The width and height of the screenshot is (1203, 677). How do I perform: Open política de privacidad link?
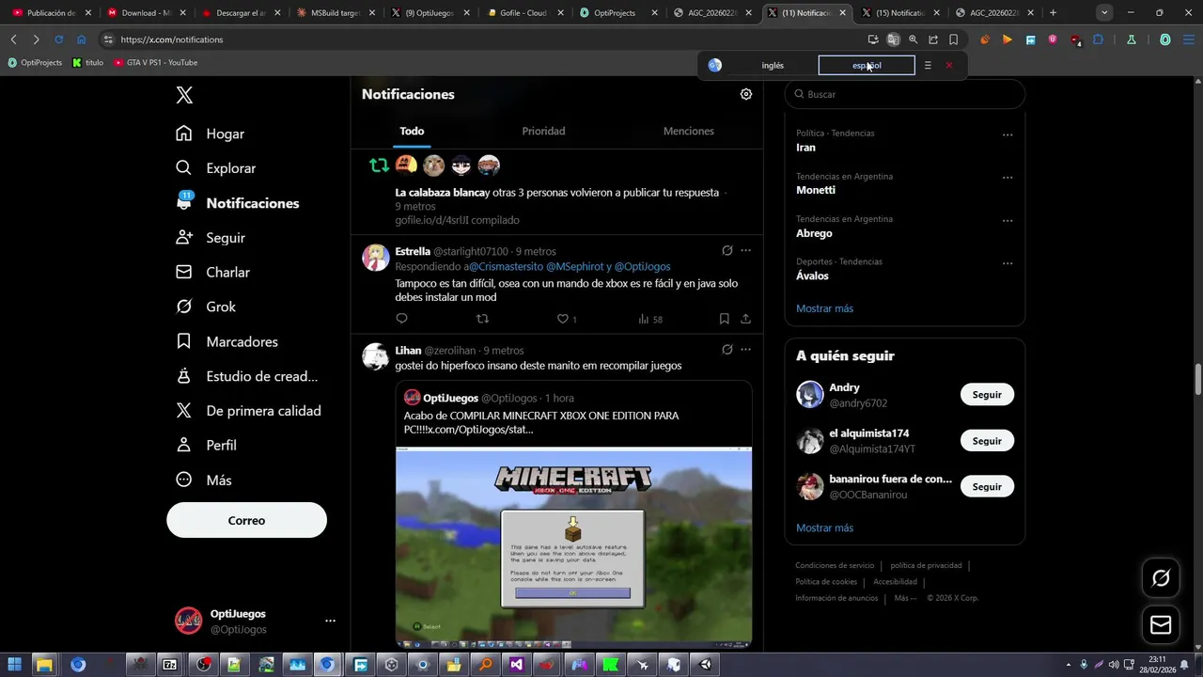(x=926, y=565)
